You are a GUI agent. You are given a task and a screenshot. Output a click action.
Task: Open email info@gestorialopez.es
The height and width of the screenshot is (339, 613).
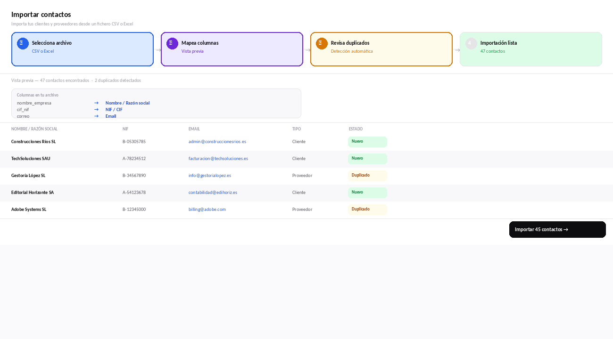pyautogui.click(x=210, y=175)
